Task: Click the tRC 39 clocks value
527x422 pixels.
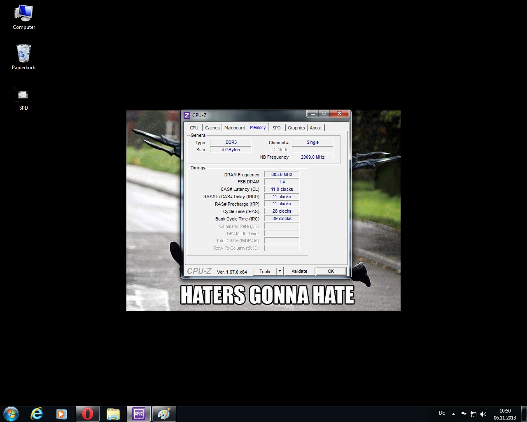Action: coord(282,218)
